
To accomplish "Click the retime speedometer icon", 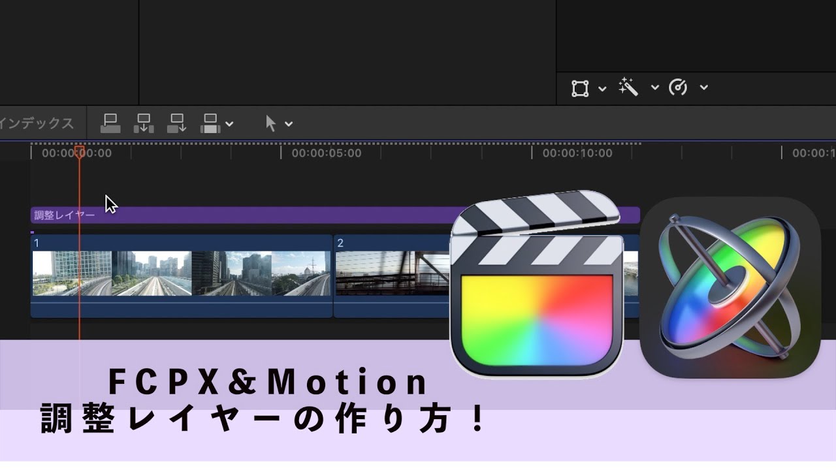I will click(679, 87).
